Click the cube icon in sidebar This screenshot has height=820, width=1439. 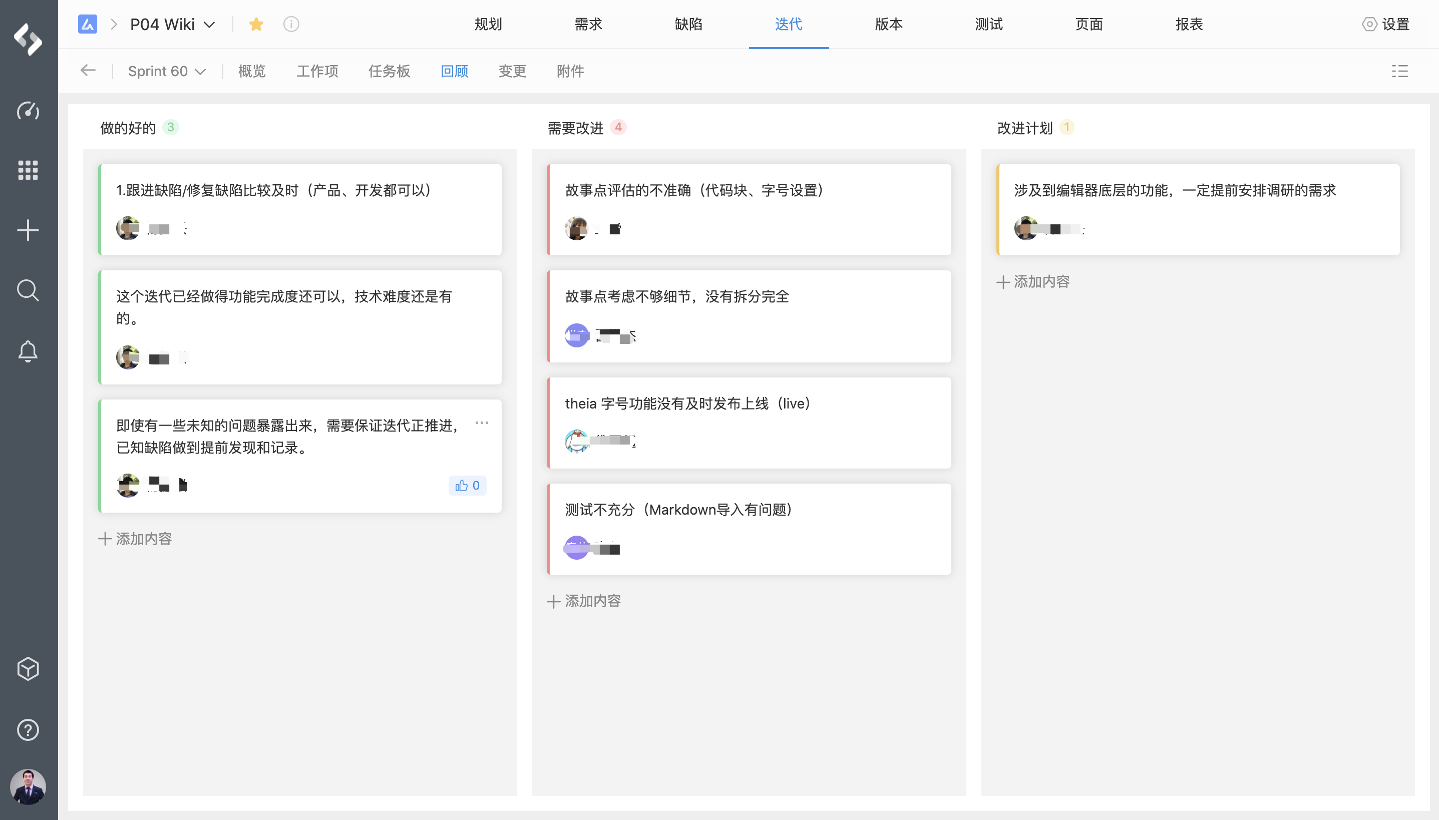(x=28, y=669)
